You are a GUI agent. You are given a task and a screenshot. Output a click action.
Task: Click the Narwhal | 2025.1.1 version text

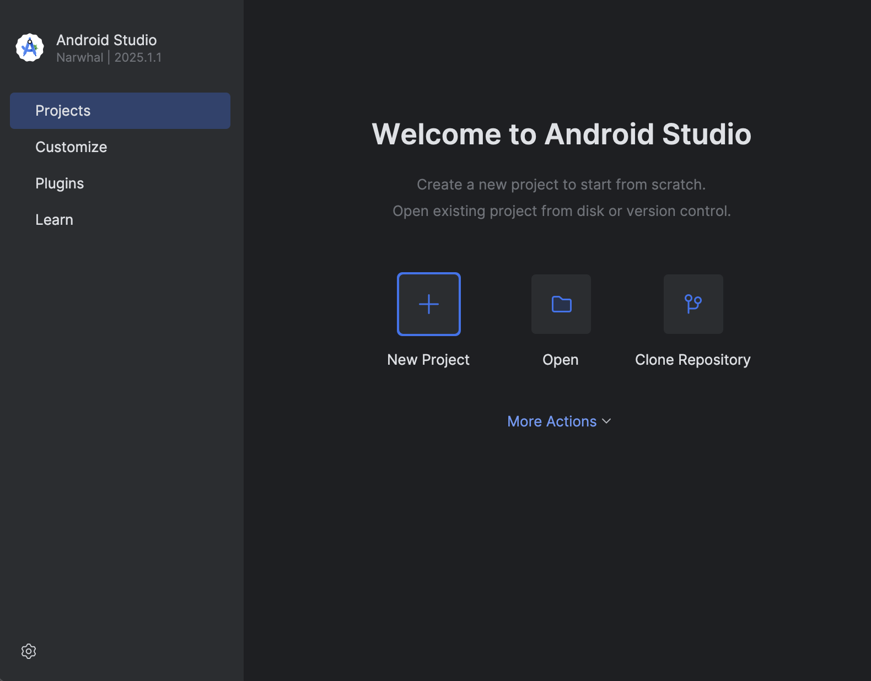[x=109, y=57]
